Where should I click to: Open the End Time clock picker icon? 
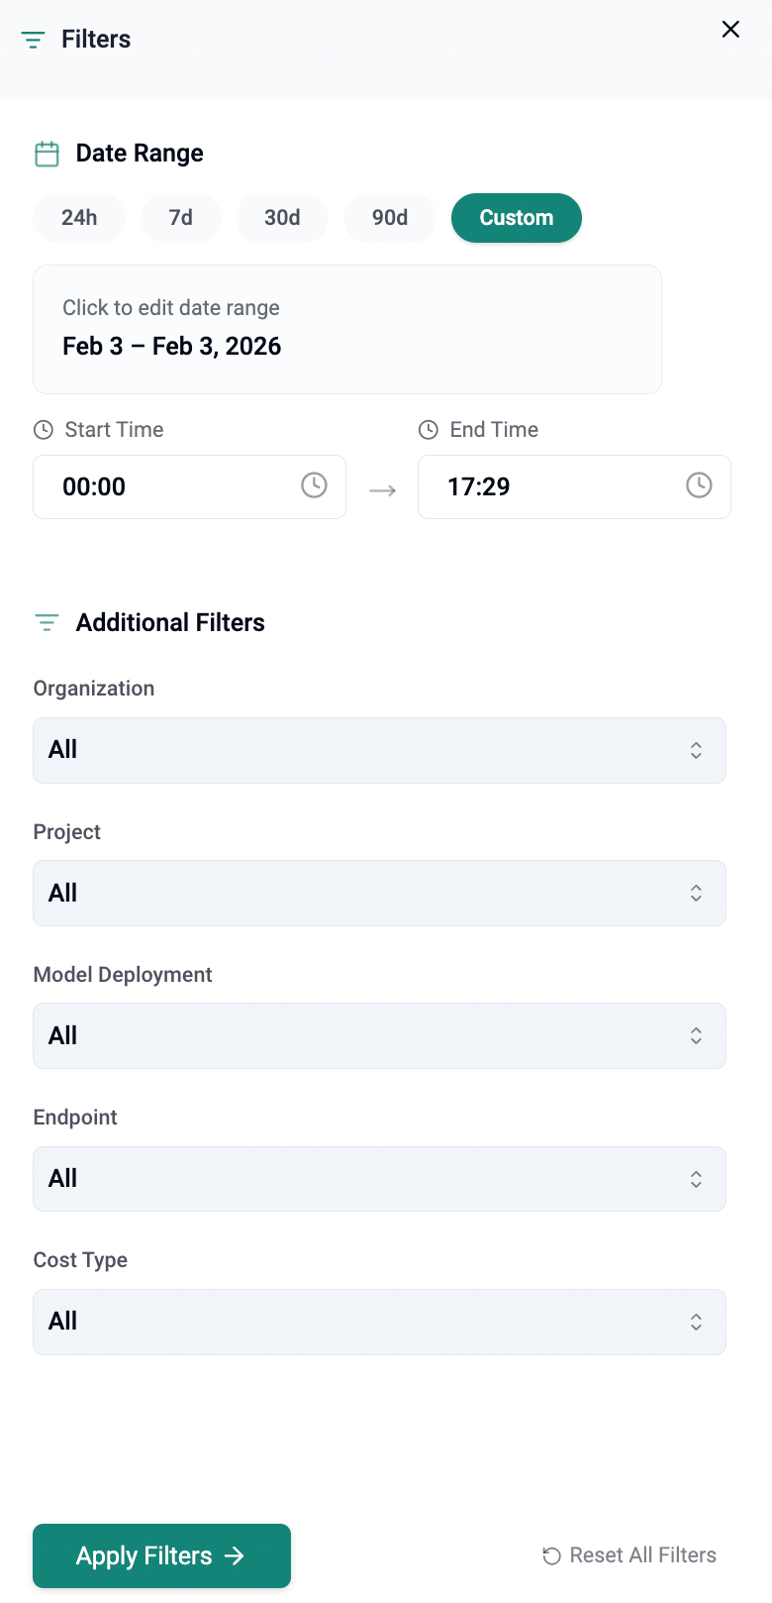click(x=699, y=485)
